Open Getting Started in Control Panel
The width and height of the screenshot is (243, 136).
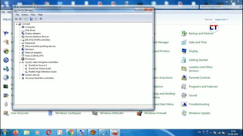coord(198,60)
